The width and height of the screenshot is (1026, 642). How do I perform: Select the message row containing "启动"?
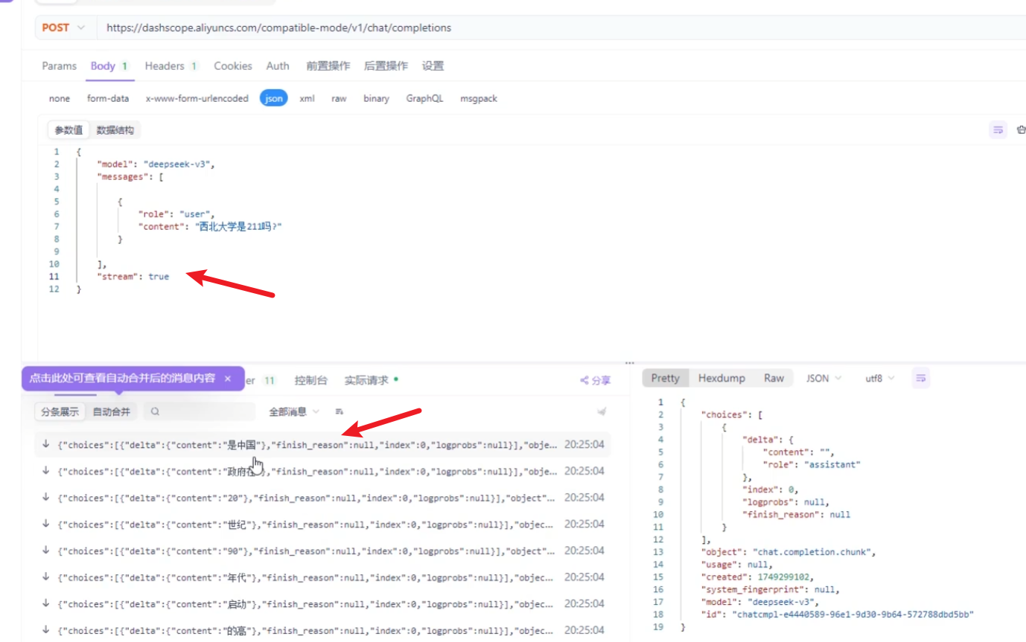(x=322, y=604)
